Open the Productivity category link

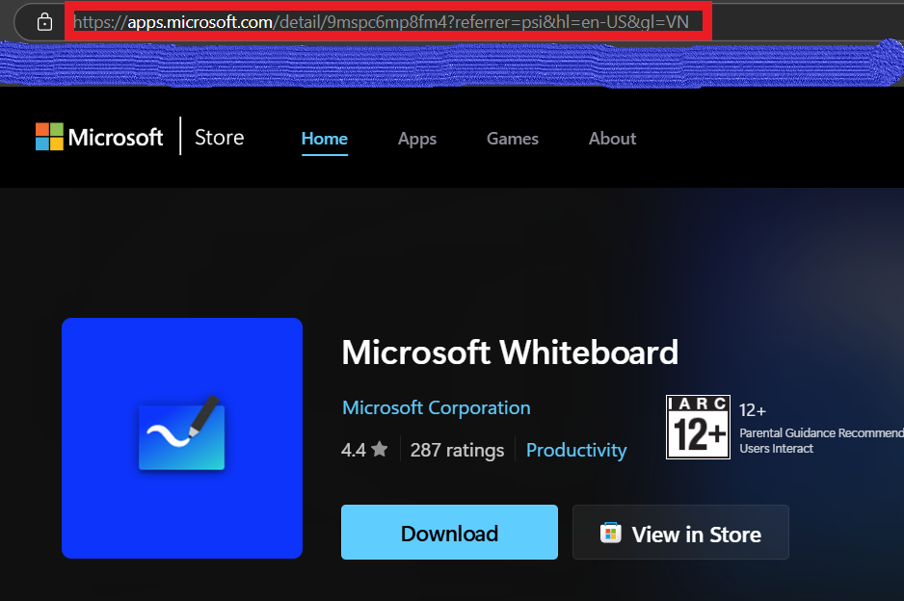click(x=576, y=450)
